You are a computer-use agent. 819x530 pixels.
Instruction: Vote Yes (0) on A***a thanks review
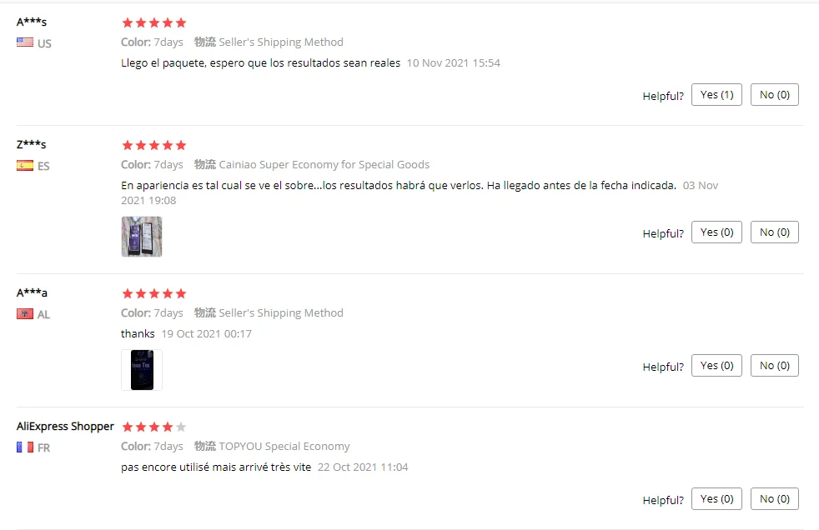click(x=716, y=365)
